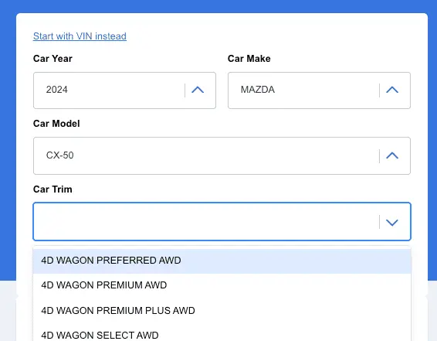Click the Car Year field label
The width and height of the screenshot is (437, 341).
click(53, 59)
